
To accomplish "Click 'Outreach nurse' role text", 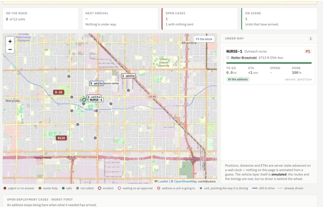I will pos(255,51).
